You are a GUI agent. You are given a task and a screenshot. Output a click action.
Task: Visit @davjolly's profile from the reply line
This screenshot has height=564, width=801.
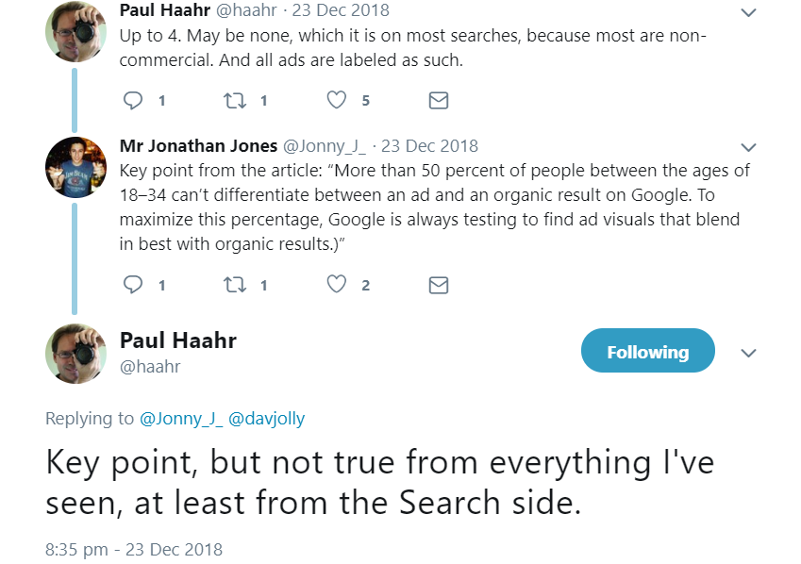coord(267,418)
